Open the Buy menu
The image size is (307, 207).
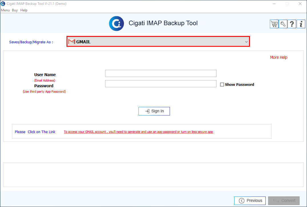(15, 10)
